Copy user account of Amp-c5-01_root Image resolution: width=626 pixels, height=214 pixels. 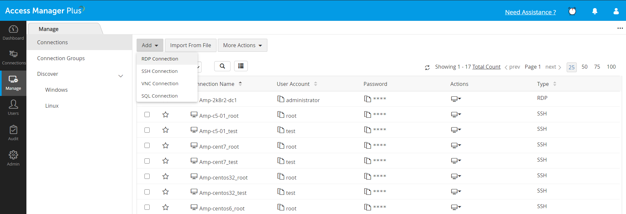[281, 114]
